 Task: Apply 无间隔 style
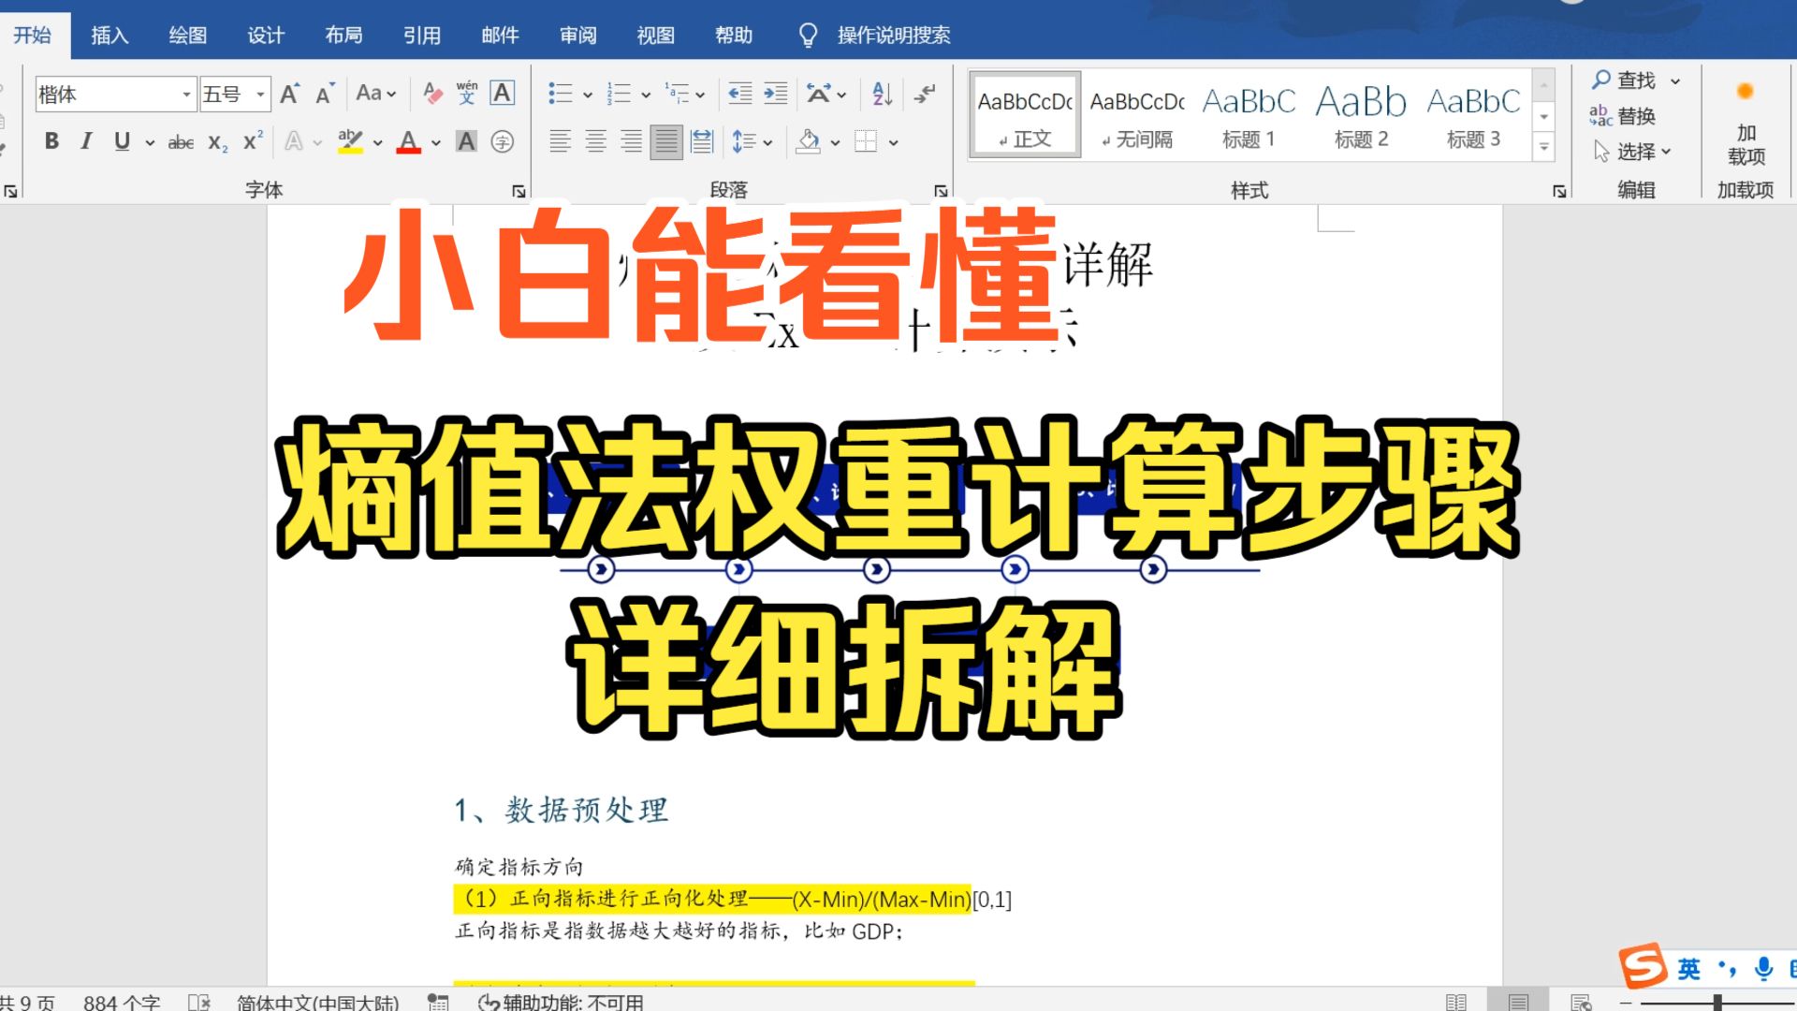click(1137, 115)
